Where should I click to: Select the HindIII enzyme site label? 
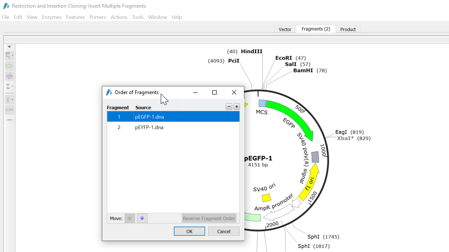click(252, 52)
